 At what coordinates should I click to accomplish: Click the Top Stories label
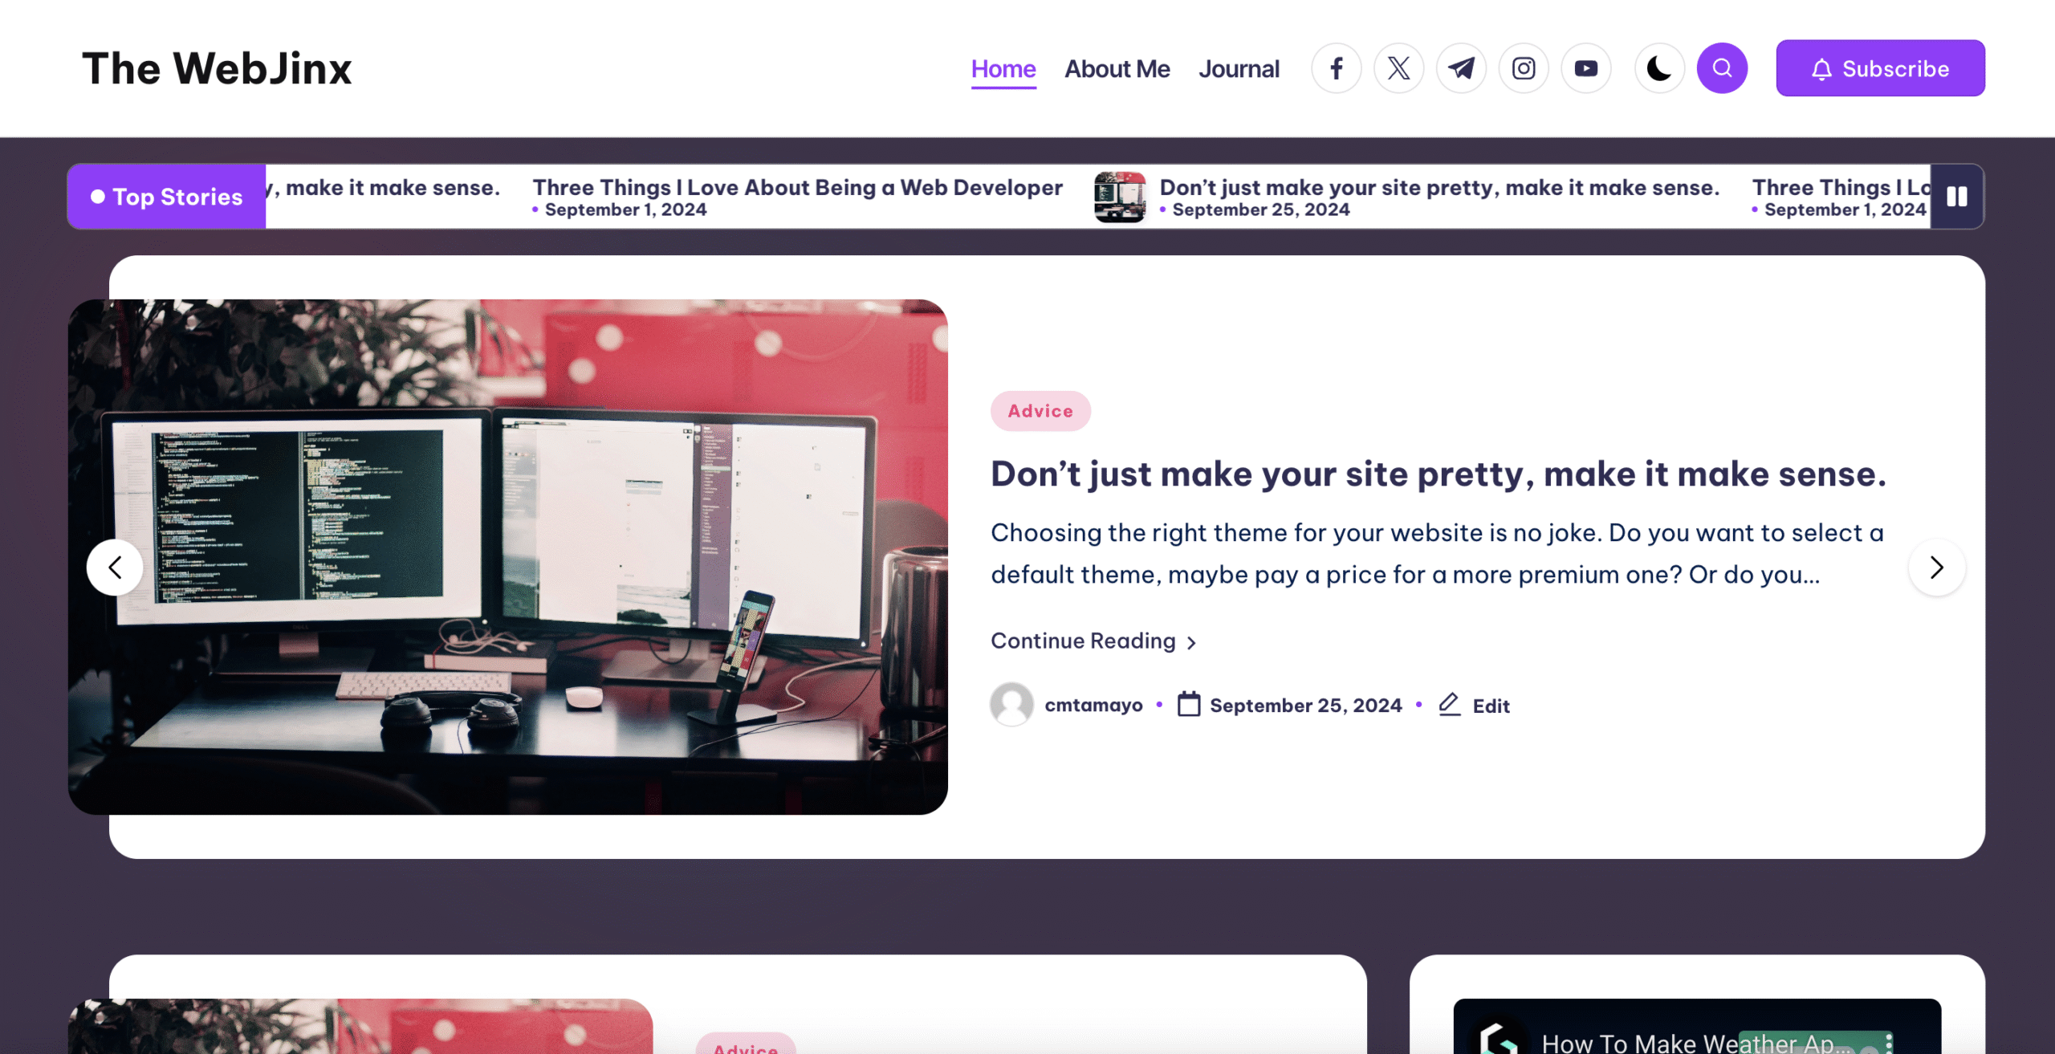coord(167,197)
